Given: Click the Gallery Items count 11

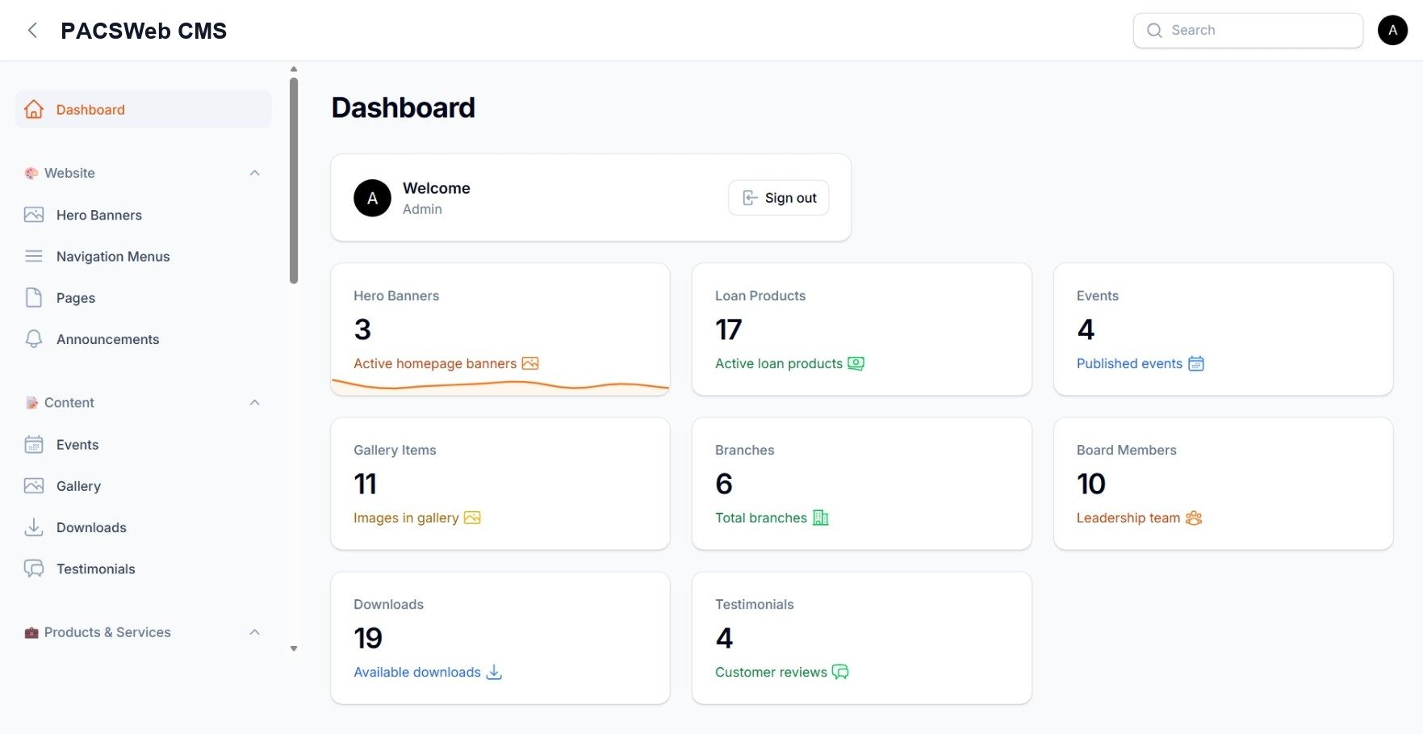Looking at the screenshot, I should [x=365, y=484].
